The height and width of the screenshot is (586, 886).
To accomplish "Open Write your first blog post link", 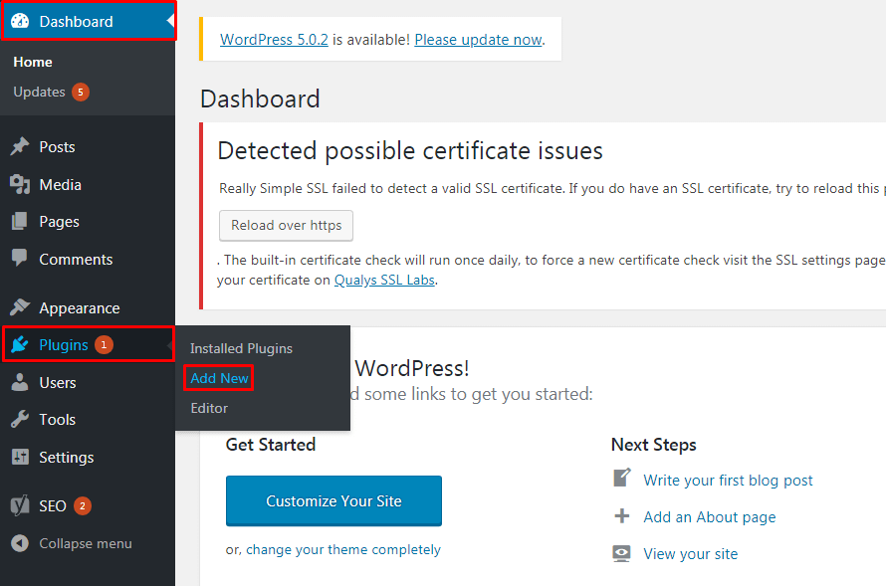I will click(728, 480).
